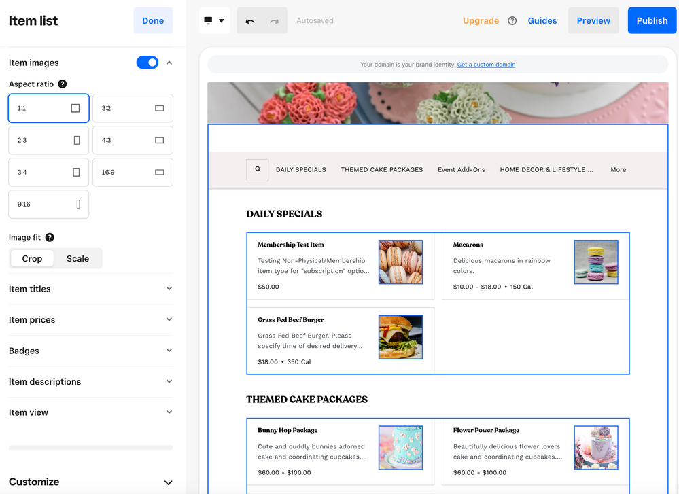The width and height of the screenshot is (679, 494).
Task: Click the Publish button
Action: (652, 21)
